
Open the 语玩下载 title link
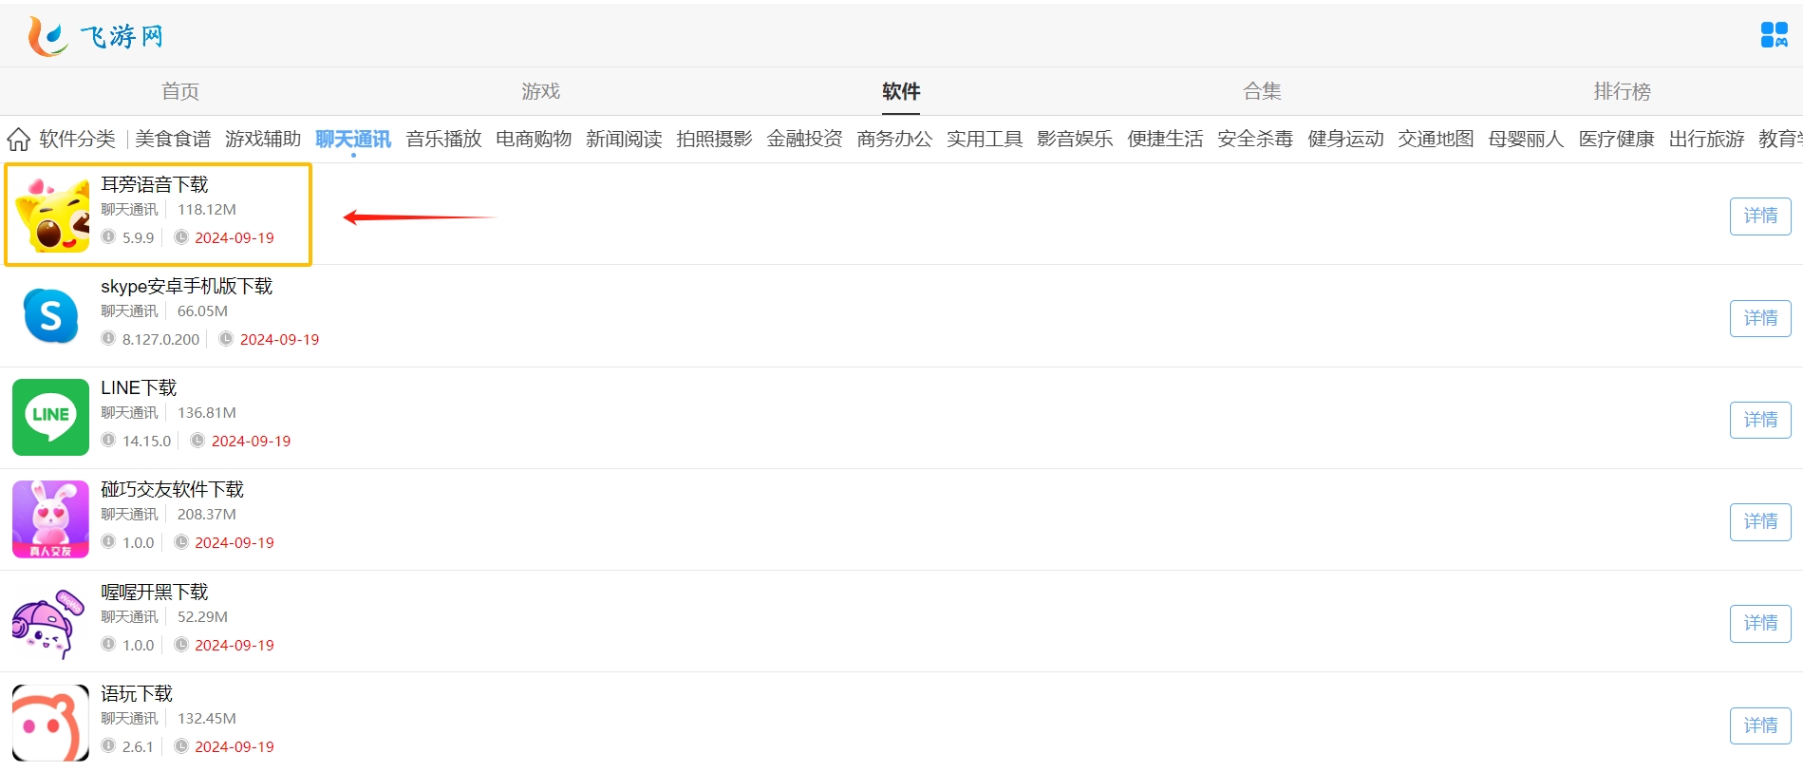[137, 693]
